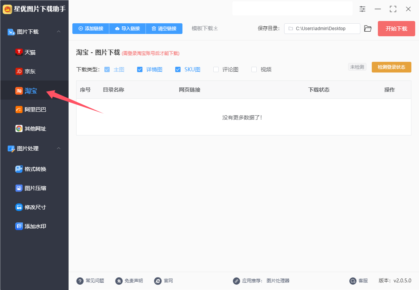Open 其他网址 in the sidebar

click(x=34, y=129)
